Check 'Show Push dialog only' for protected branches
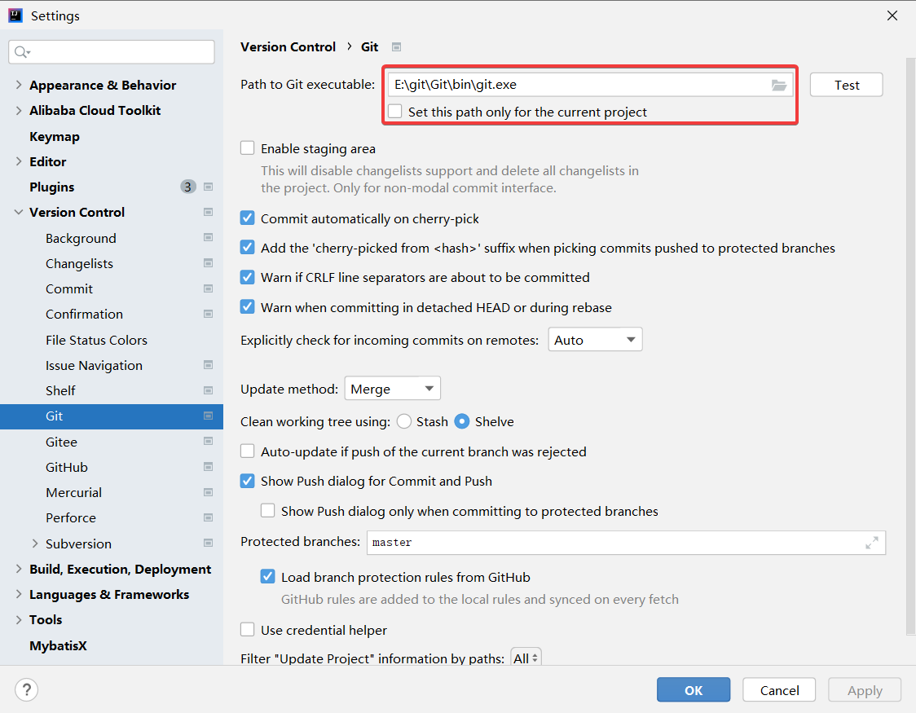The width and height of the screenshot is (916, 713). [268, 510]
